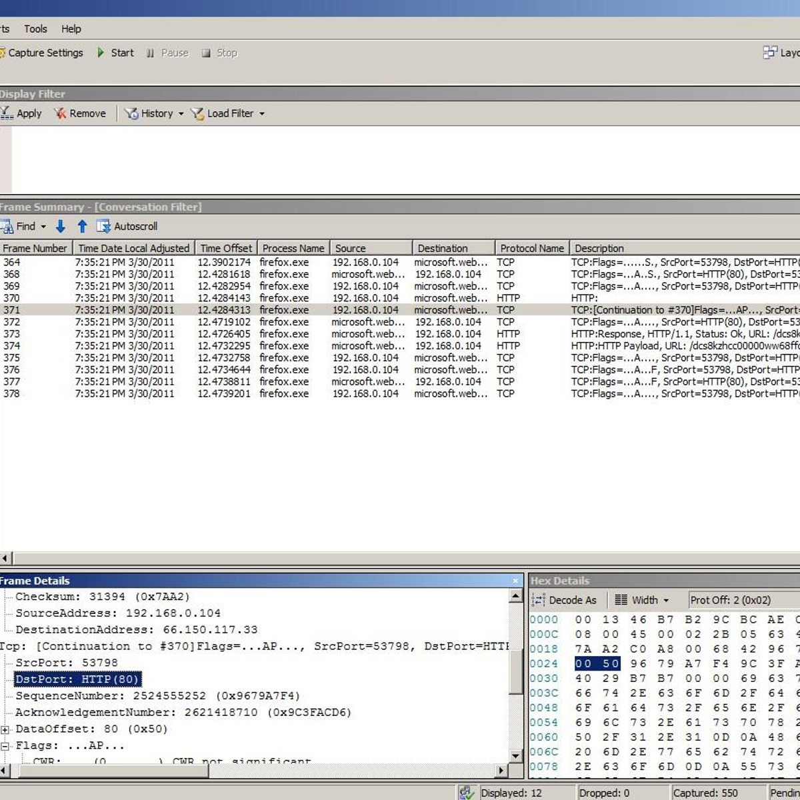Select SrcPort: 53798 row
This screenshot has height=800, width=800.
click(67, 663)
